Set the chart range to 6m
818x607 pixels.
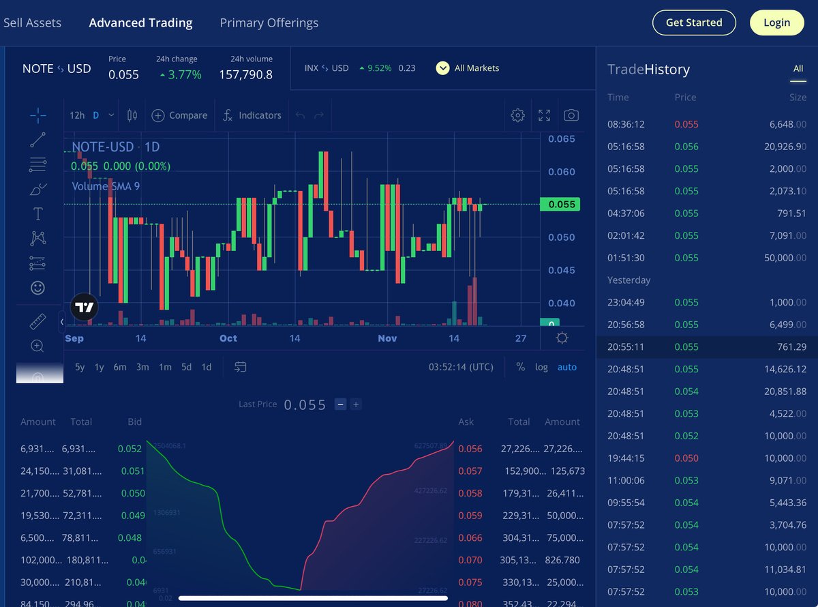click(120, 367)
